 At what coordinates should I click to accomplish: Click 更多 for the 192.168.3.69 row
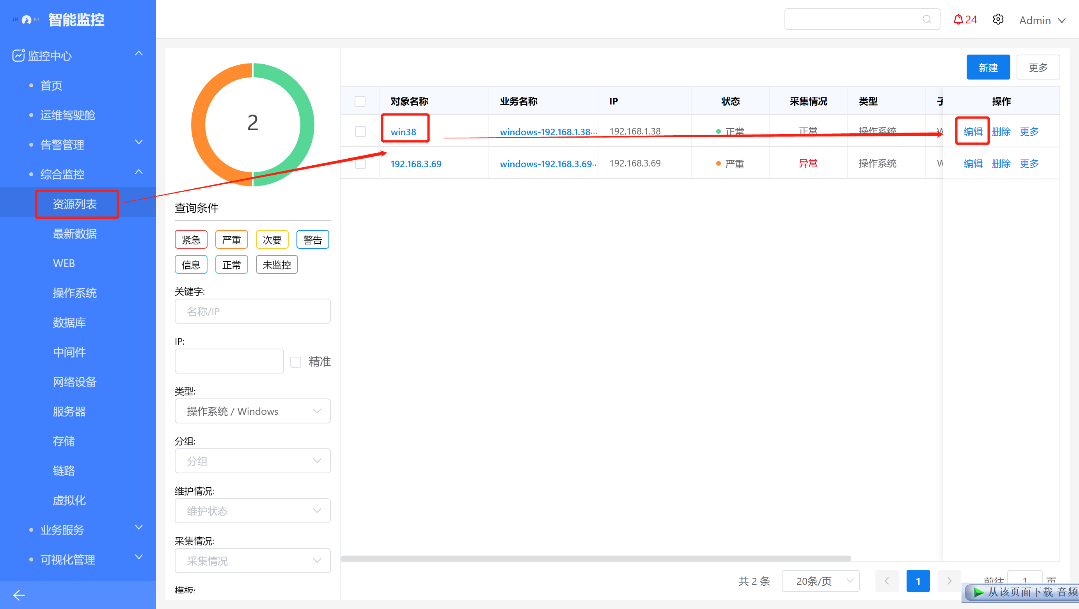coord(1029,163)
